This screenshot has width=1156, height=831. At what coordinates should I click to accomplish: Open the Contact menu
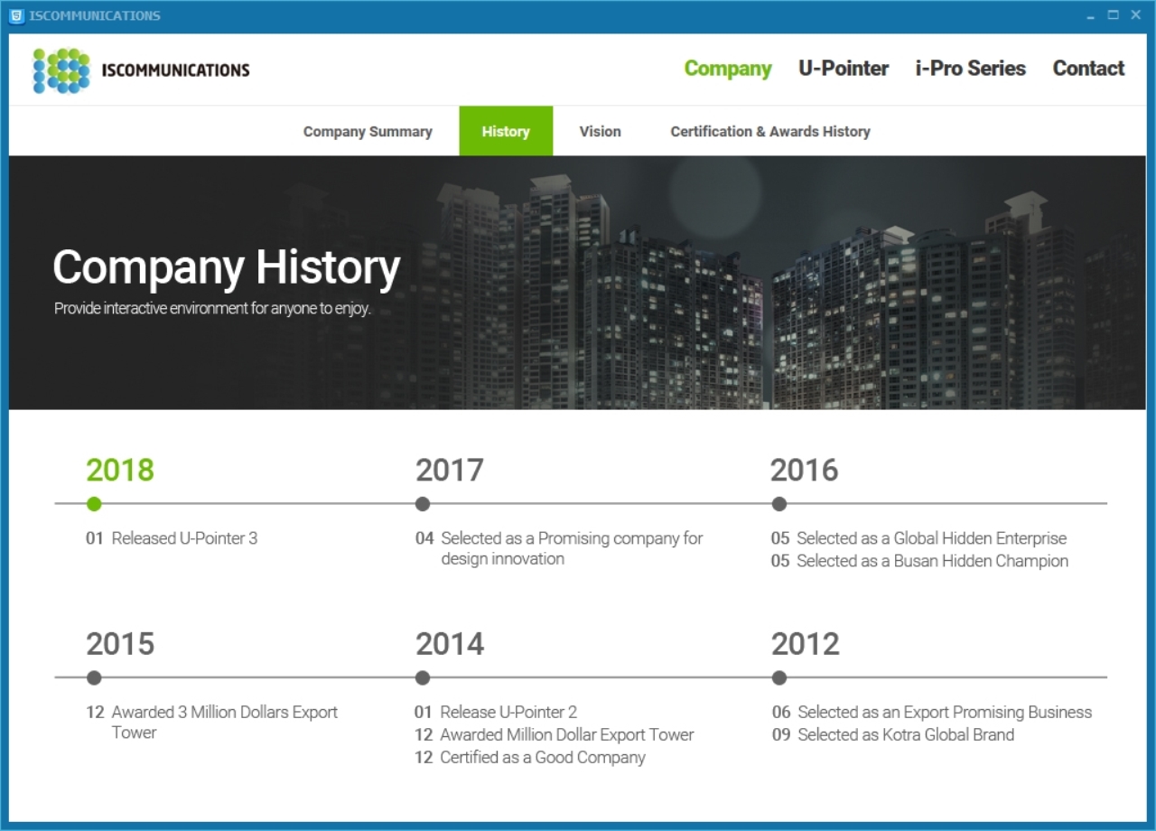pos(1088,69)
